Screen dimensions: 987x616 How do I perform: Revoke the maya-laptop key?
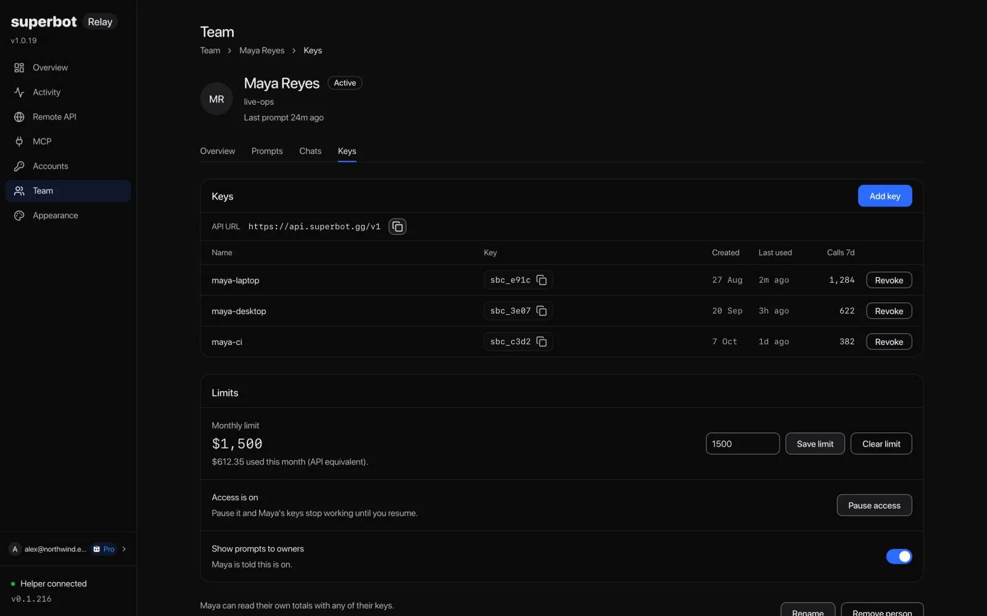click(889, 280)
